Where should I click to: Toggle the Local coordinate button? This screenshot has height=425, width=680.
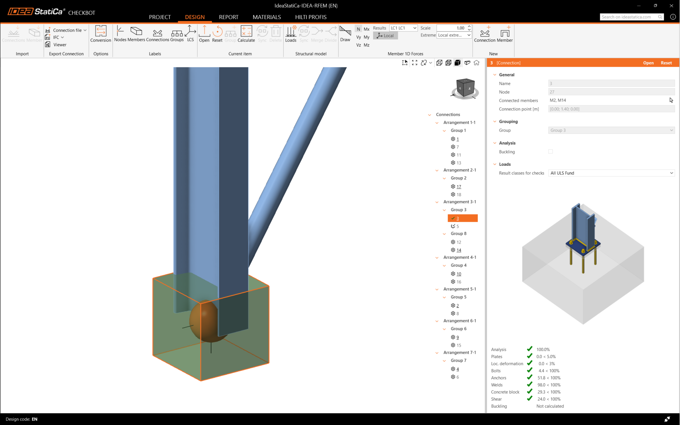(x=385, y=35)
